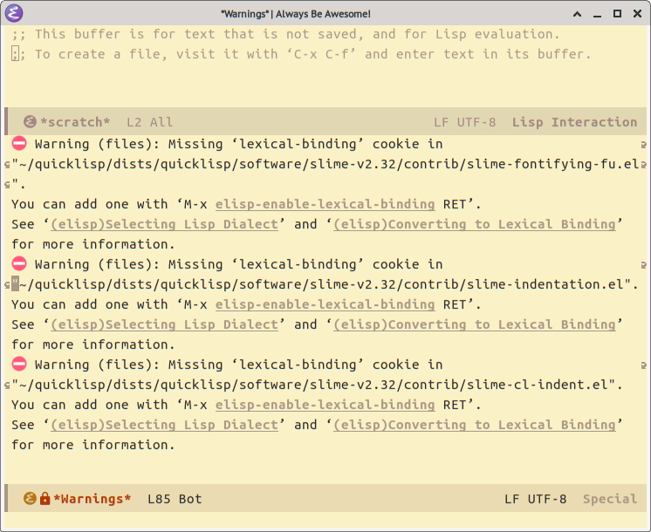Click the Emacs icon in the *Warnings* mode line
This screenshot has height=532, width=651.
point(30,498)
